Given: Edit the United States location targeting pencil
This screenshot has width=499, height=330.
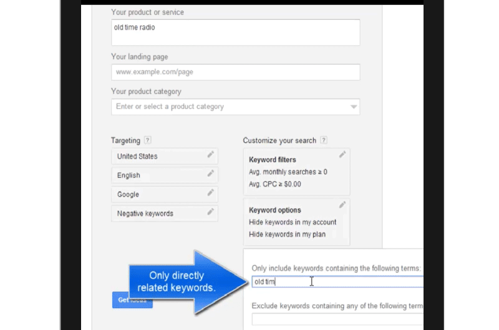Looking at the screenshot, I should [x=210, y=154].
